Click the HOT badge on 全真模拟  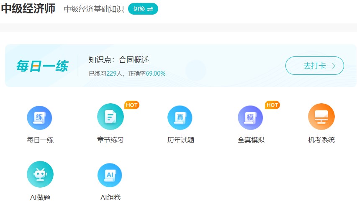coord(272,105)
